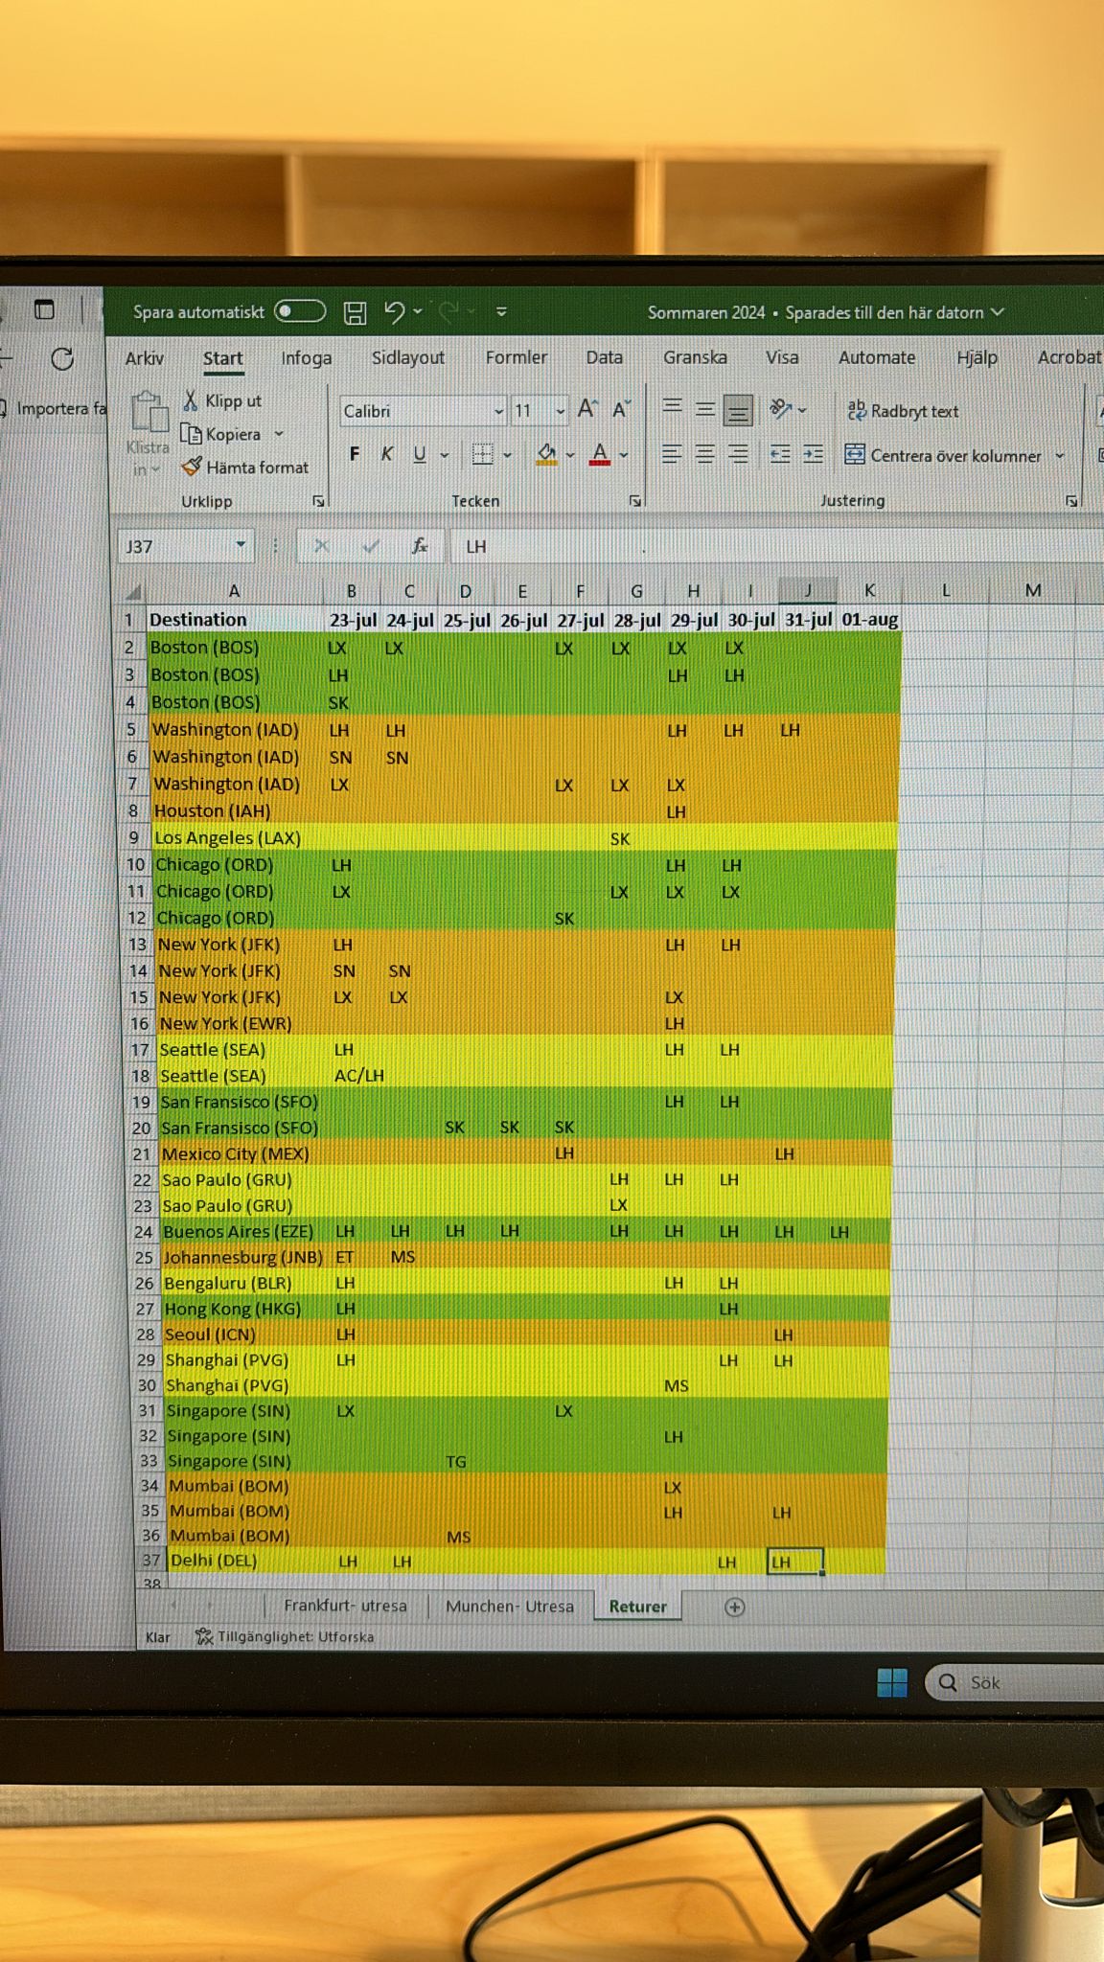
Task: Expand the Name Box dropdown arrow
Action: coord(241,546)
